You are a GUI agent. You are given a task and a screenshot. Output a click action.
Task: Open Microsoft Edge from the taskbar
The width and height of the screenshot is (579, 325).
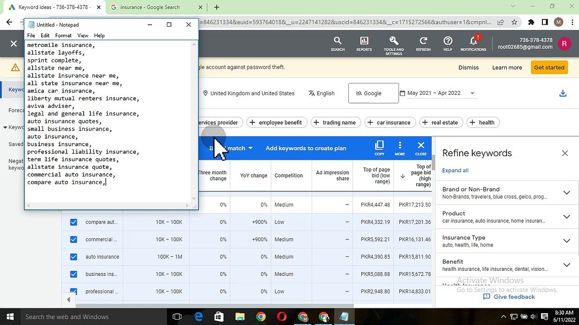click(x=199, y=317)
